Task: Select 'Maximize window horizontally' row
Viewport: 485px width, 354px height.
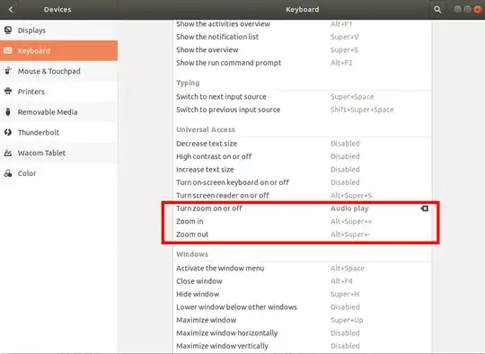Action: click(302, 333)
